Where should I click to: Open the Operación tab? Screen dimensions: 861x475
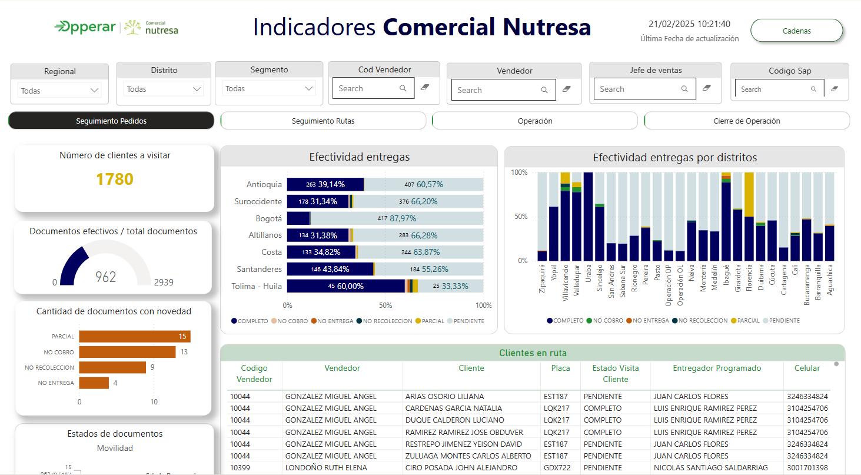[x=535, y=121]
